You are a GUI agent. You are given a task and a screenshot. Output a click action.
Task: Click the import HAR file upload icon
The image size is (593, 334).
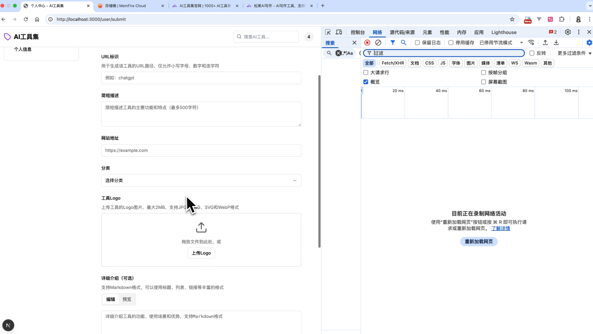click(545, 43)
